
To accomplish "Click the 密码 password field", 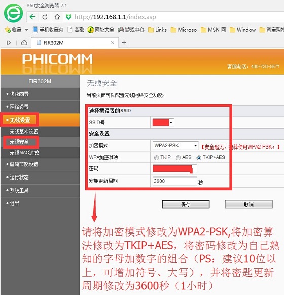I will (x=175, y=169).
